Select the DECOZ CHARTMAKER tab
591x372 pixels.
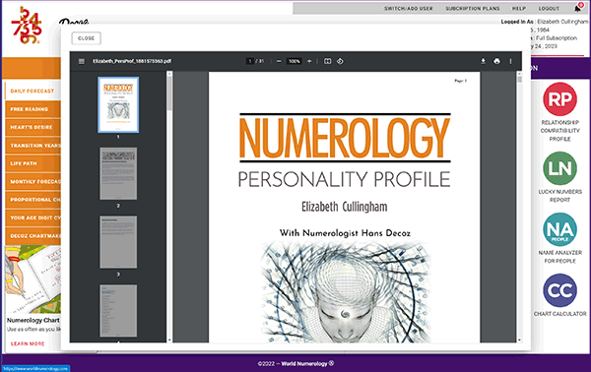tap(33, 236)
